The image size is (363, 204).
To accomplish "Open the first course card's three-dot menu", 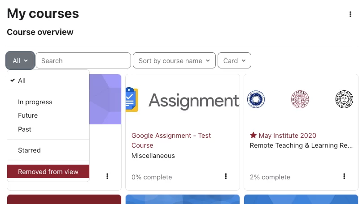I will [107, 176].
